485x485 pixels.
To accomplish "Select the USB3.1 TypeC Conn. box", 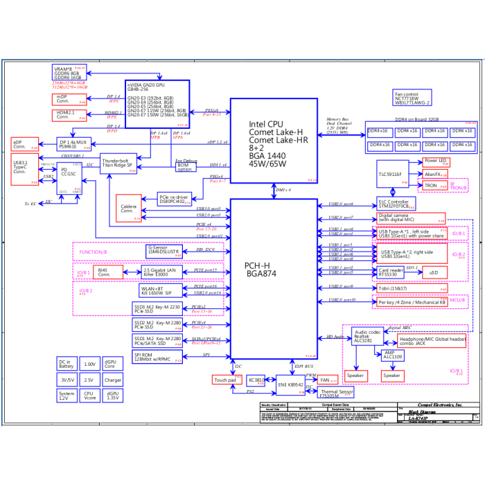I will pyautogui.click(x=25, y=169).
